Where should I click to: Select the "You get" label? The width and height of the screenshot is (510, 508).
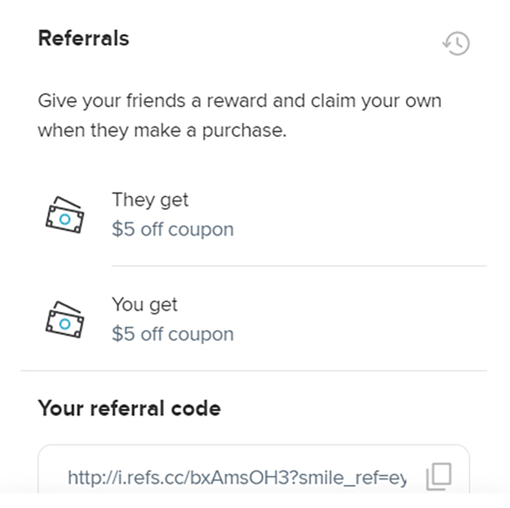[144, 305]
